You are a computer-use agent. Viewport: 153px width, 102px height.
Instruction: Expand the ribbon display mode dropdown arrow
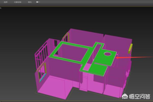point(40,2)
